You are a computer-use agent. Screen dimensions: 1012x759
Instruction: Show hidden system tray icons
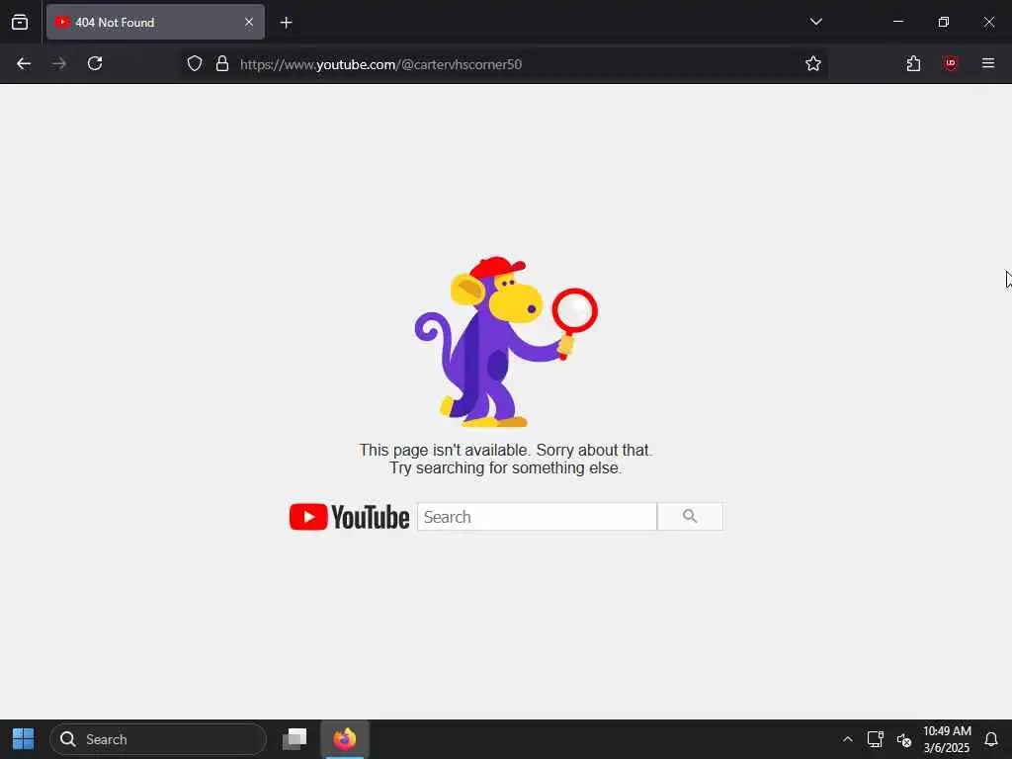coord(847,739)
